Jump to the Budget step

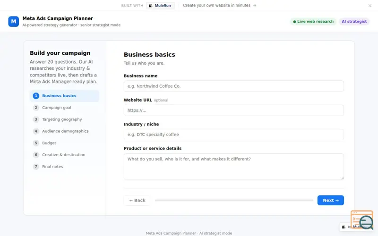pyautogui.click(x=64, y=143)
